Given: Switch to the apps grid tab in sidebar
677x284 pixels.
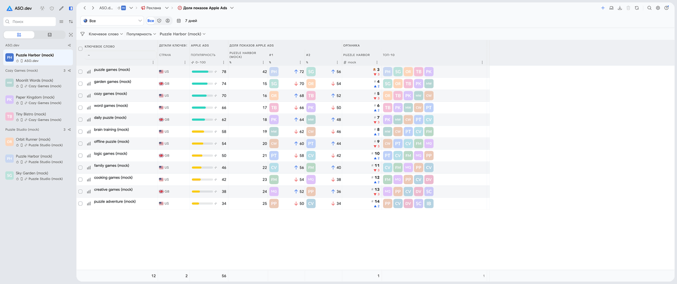Looking at the screenshot, I should coord(19,35).
